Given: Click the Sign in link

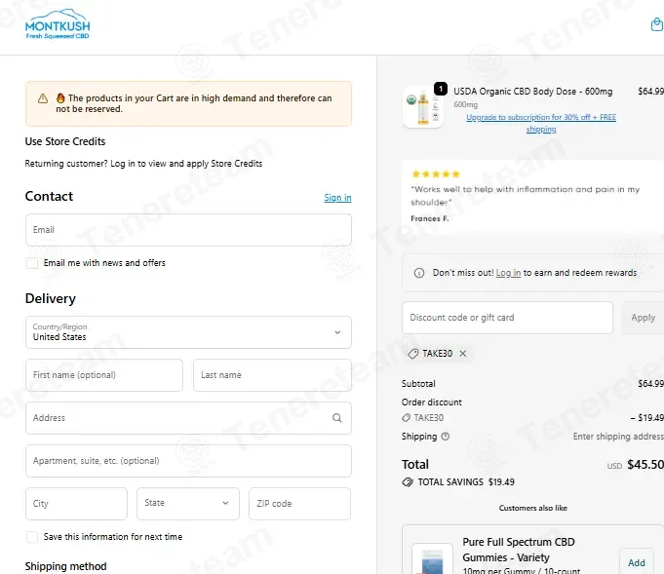Looking at the screenshot, I should 337,198.
